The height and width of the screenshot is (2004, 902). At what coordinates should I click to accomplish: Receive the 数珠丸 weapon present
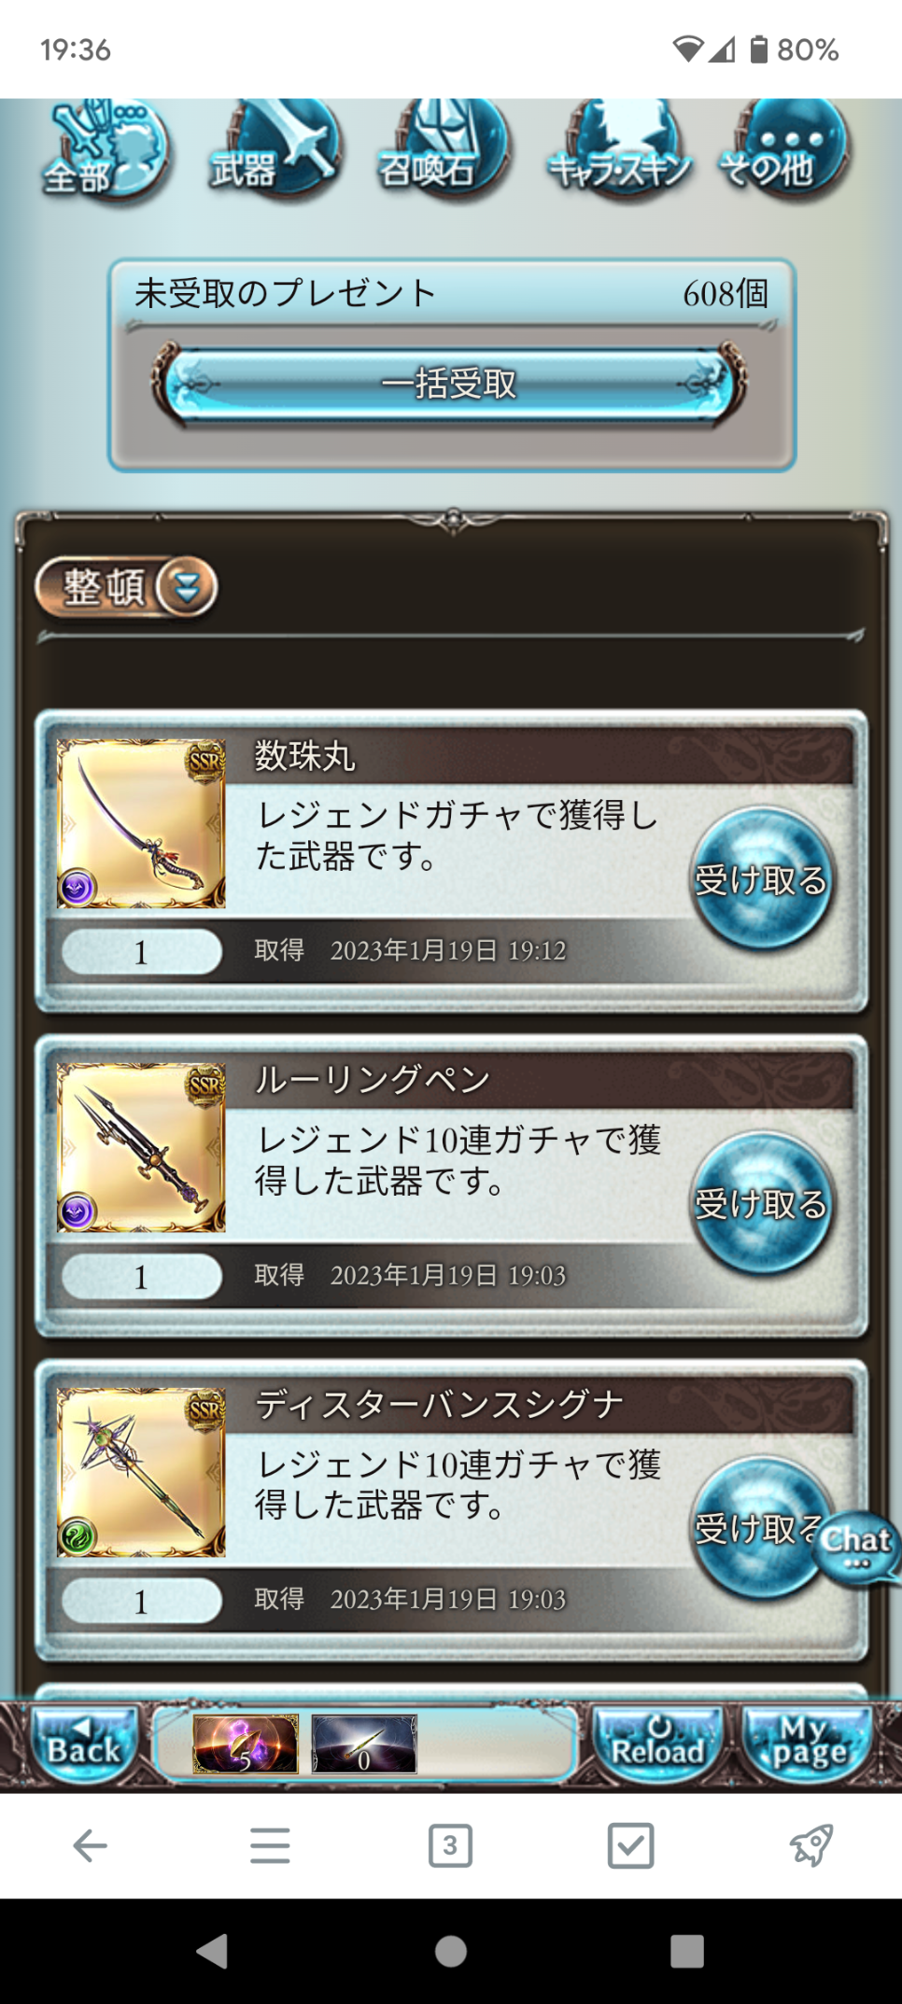[762, 879]
